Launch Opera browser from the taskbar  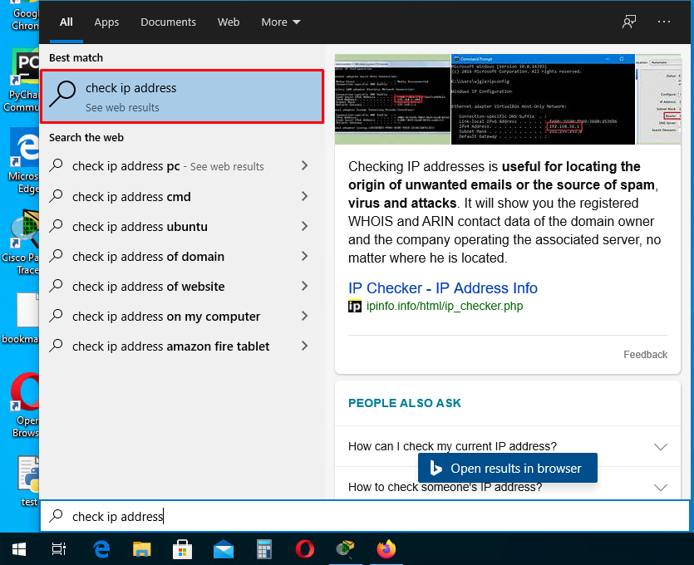pyautogui.click(x=304, y=549)
